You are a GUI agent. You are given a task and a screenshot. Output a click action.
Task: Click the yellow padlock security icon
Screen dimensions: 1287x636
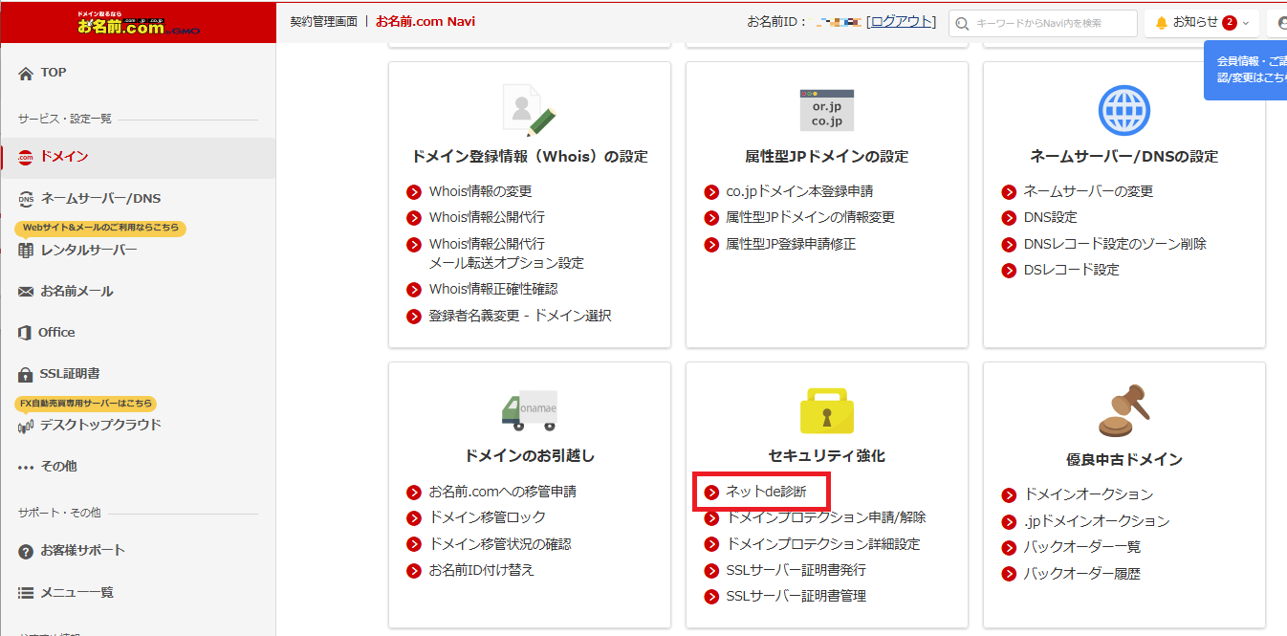(x=826, y=410)
